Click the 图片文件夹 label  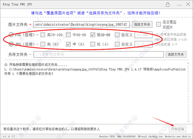18,25
